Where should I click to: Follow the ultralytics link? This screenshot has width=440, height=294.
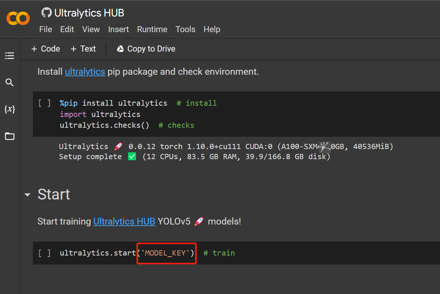[x=85, y=72]
